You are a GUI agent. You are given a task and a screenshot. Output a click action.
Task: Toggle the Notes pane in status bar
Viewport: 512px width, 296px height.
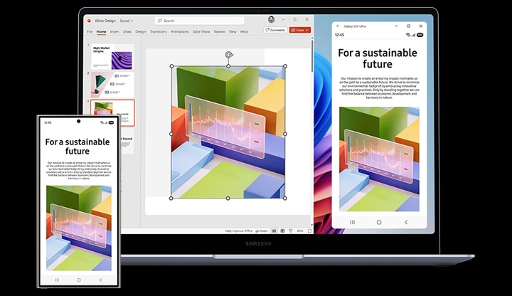tap(262, 231)
